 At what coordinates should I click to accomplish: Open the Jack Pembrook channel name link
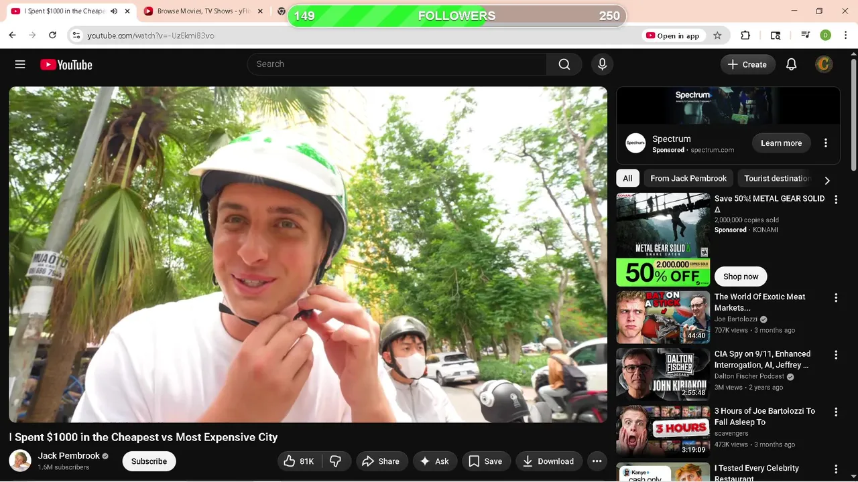[69, 456]
